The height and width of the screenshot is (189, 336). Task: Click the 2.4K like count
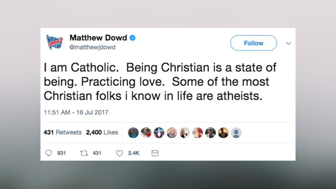tap(134, 153)
